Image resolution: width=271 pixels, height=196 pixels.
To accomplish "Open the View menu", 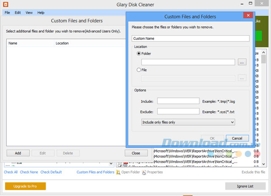I will click(29, 13).
